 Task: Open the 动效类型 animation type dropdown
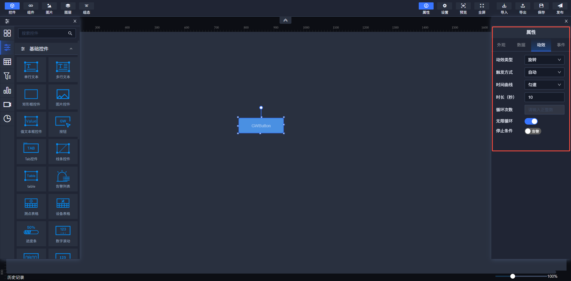point(544,60)
